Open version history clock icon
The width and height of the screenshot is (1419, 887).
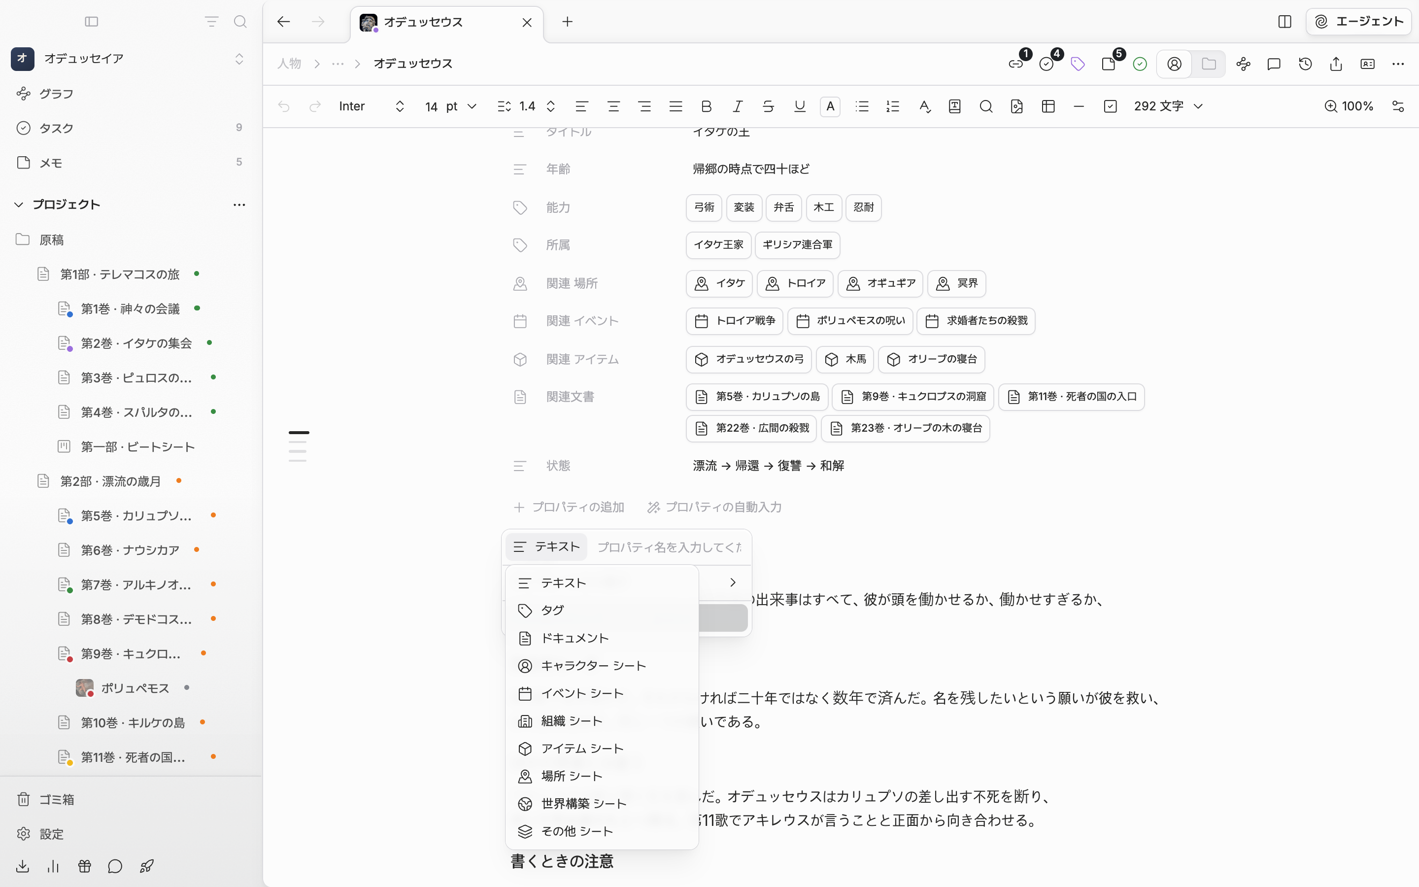coord(1305,64)
